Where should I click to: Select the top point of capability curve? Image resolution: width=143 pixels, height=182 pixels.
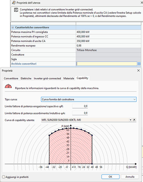pos(71,128)
